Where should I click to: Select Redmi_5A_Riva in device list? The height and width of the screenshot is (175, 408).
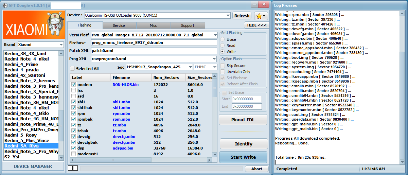(x=31, y=146)
